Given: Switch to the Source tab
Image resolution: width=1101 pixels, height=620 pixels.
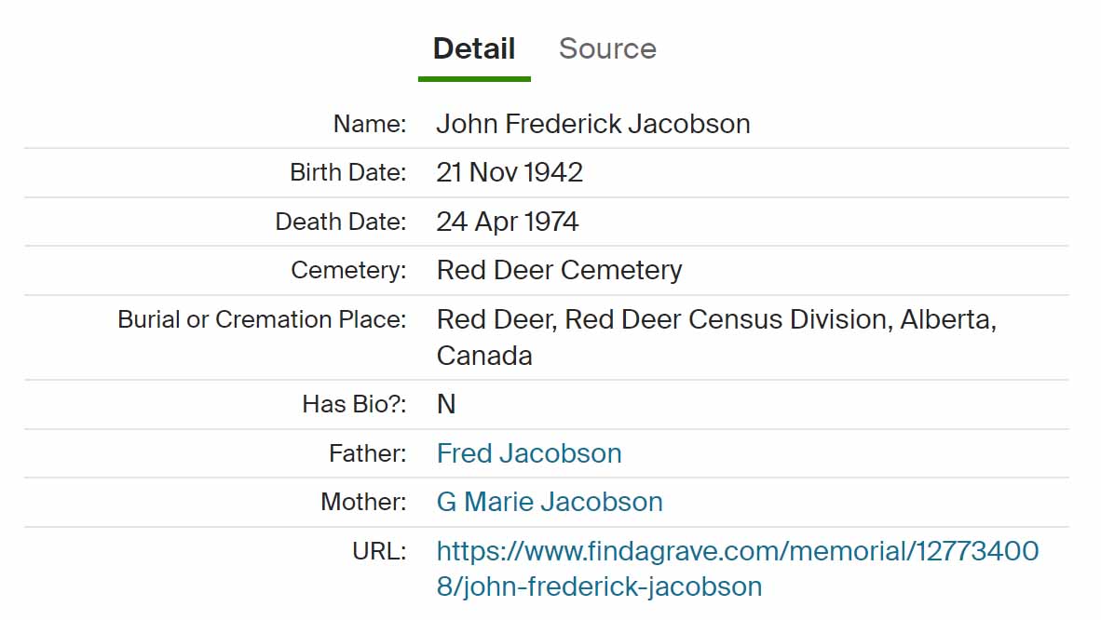Looking at the screenshot, I should pos(607,48).
